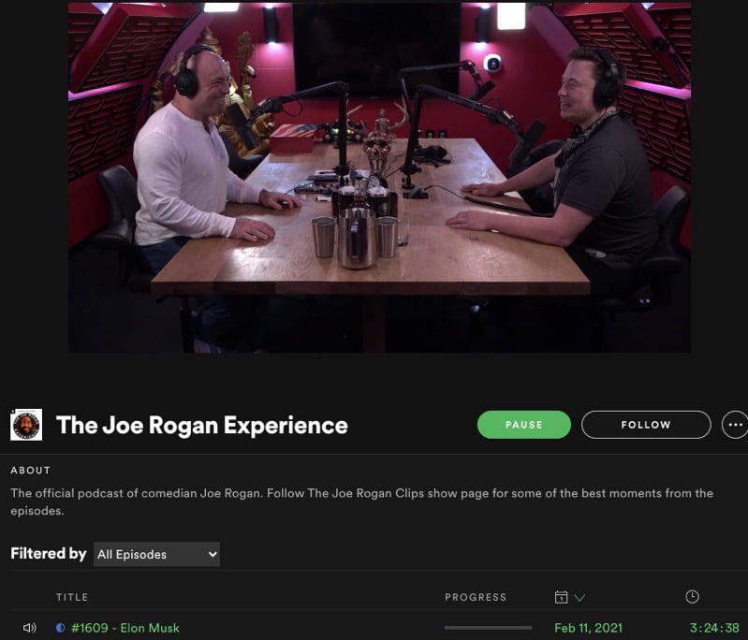The height and width of the screenshot is (640, 748).
Task: Follow The Joe Rogan Experience
Action: coord(646,425)
